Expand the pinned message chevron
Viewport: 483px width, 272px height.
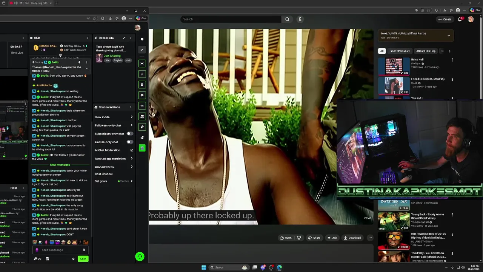[x=87, y=68]
